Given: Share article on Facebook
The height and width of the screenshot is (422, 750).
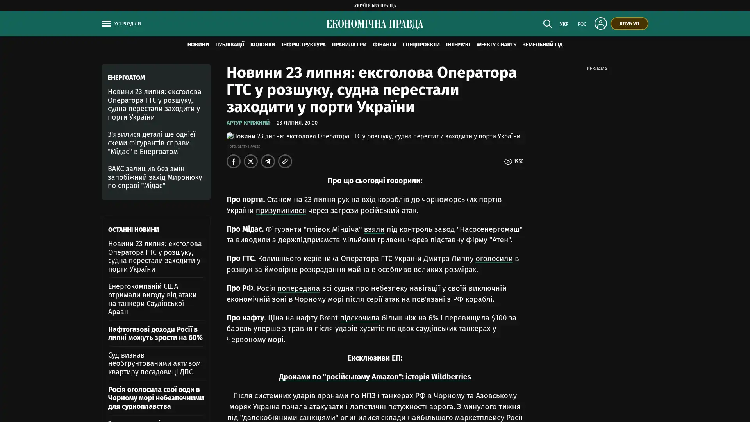Looking at the screenshot, I should coord(234,161).
